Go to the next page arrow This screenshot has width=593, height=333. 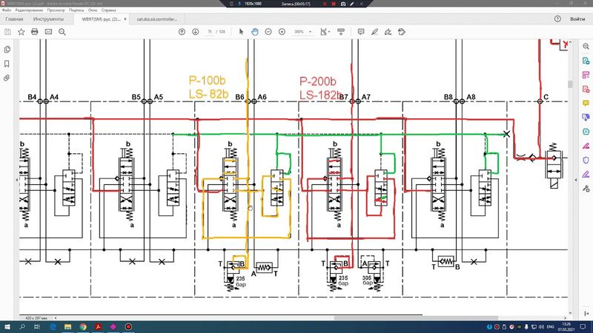(196, 32)
